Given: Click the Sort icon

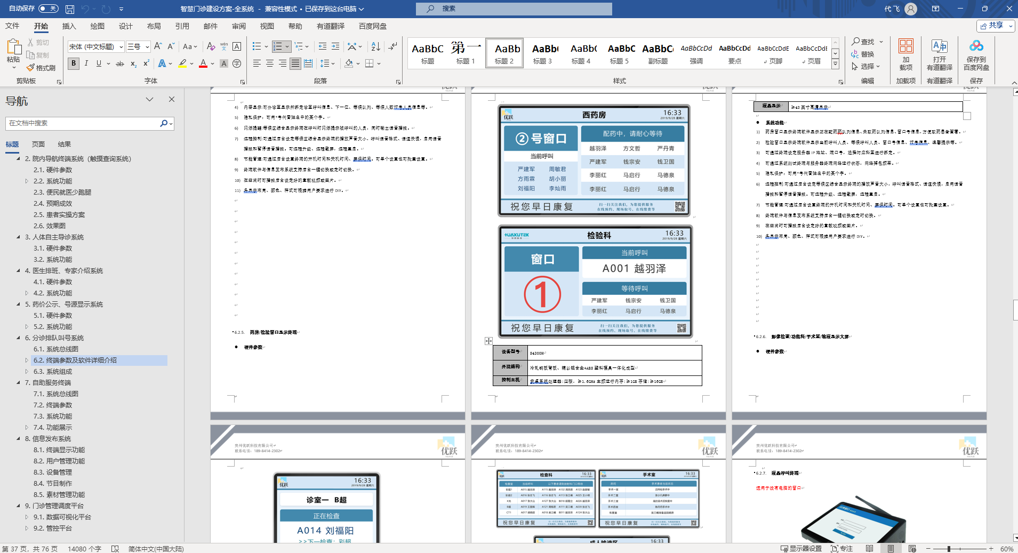Looking at the screenshot, I should (376, 46).
